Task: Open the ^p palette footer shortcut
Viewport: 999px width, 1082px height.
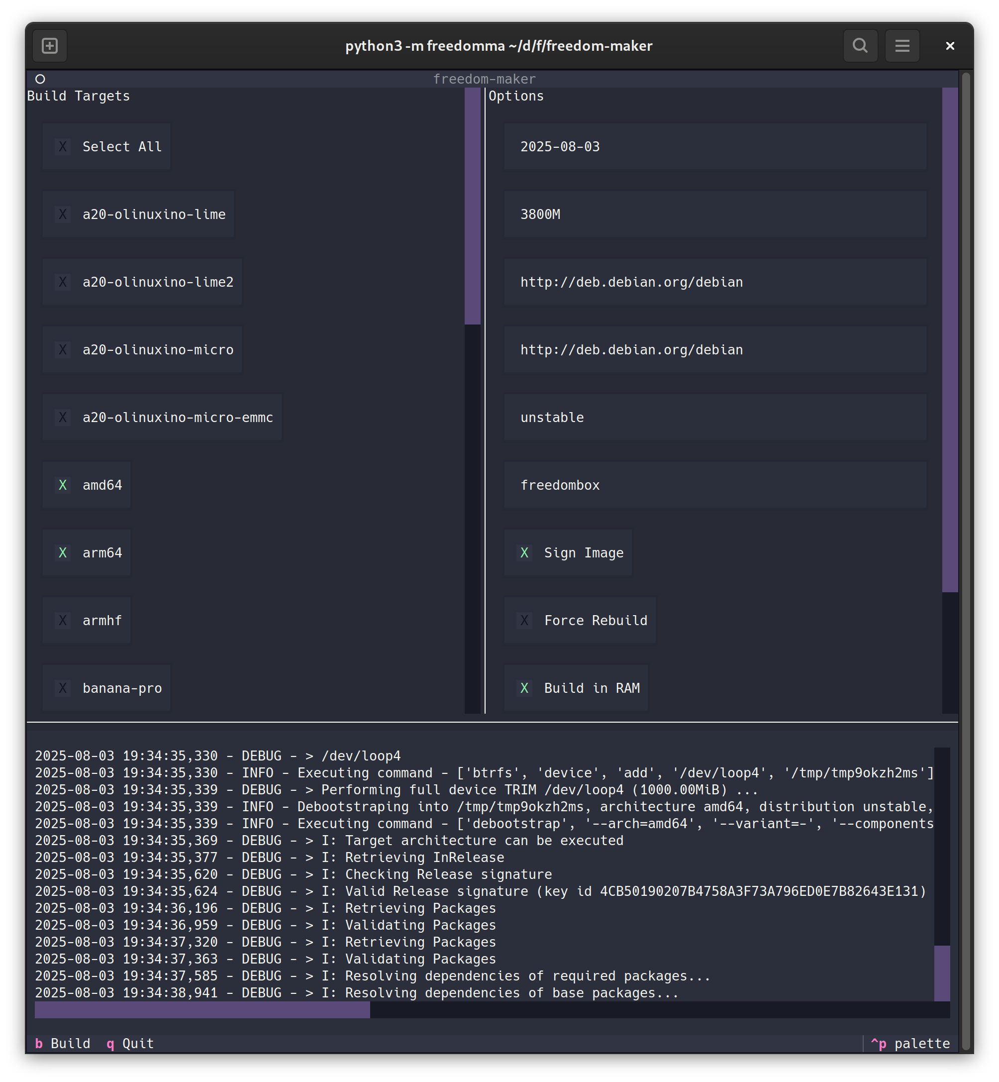Action: (910, 1043)
